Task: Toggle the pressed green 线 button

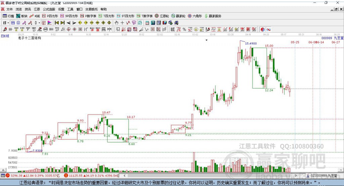Action: pos(140,22)
